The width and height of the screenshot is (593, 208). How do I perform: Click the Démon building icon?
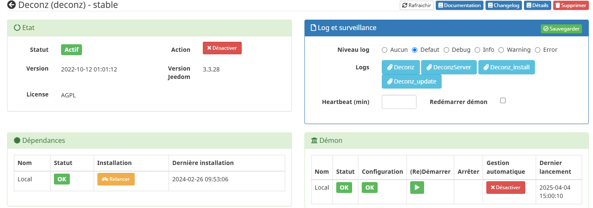point(314,140)
